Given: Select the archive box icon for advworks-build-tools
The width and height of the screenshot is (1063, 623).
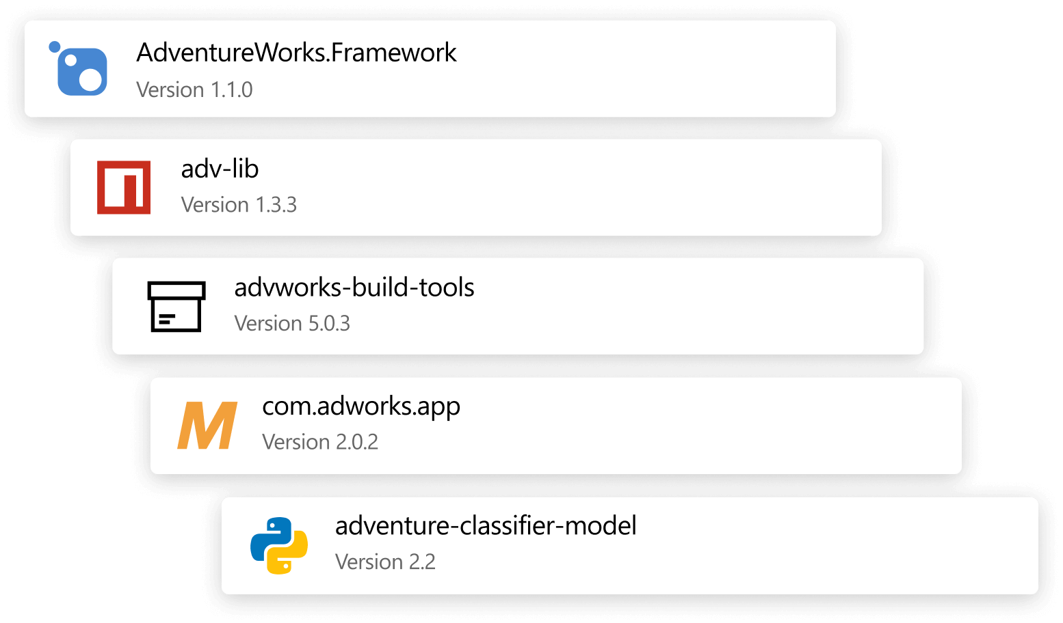Looking at the screenshot, I should click(176, 307).
